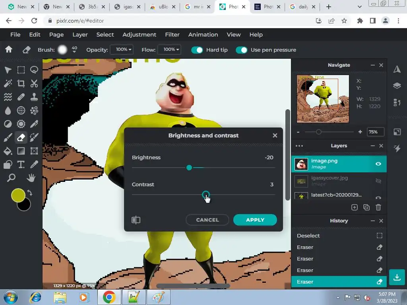
Task: Open the Opacity 100% dropdown
Action: click(x=122, y=50)
